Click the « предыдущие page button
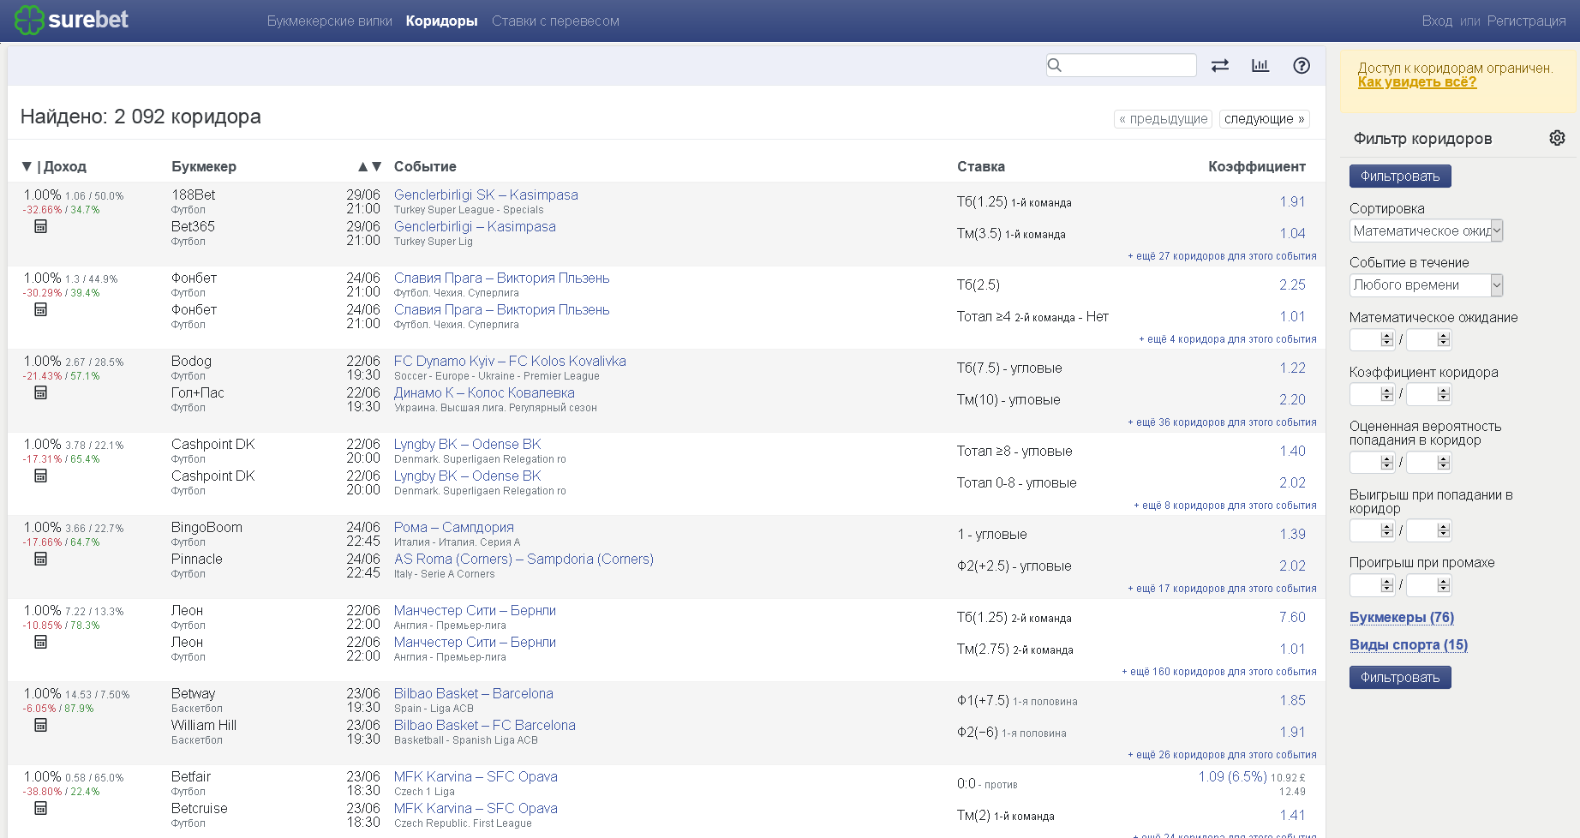1580x838 pixels. [1163, 119]
